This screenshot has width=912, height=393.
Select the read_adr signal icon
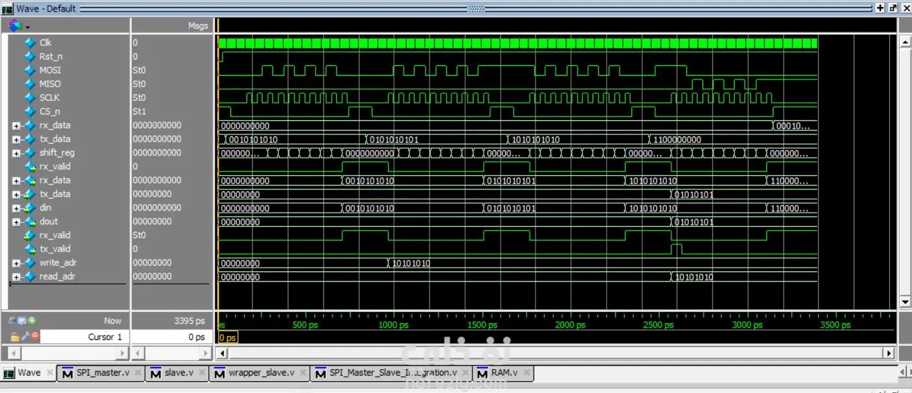click(x=30, y=276)
